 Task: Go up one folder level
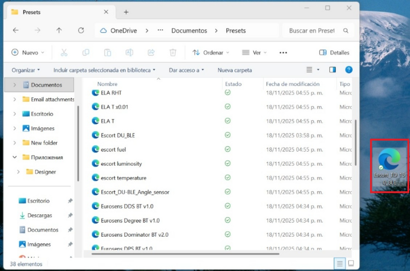coord(59,30)
